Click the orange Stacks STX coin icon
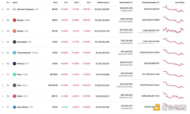190x114 pixels. pos(15,31)
